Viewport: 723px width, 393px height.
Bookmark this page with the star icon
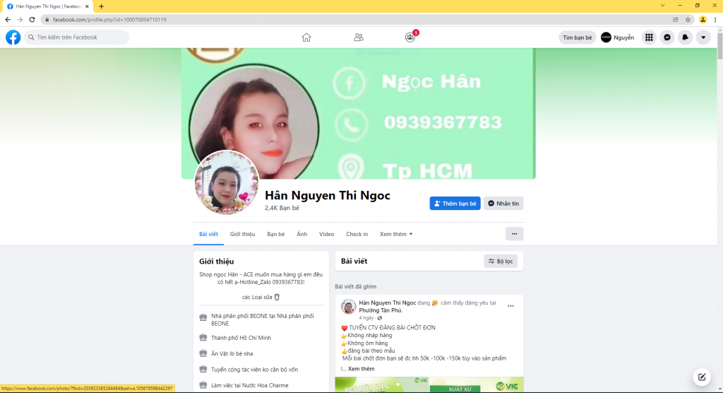point(688,19)
